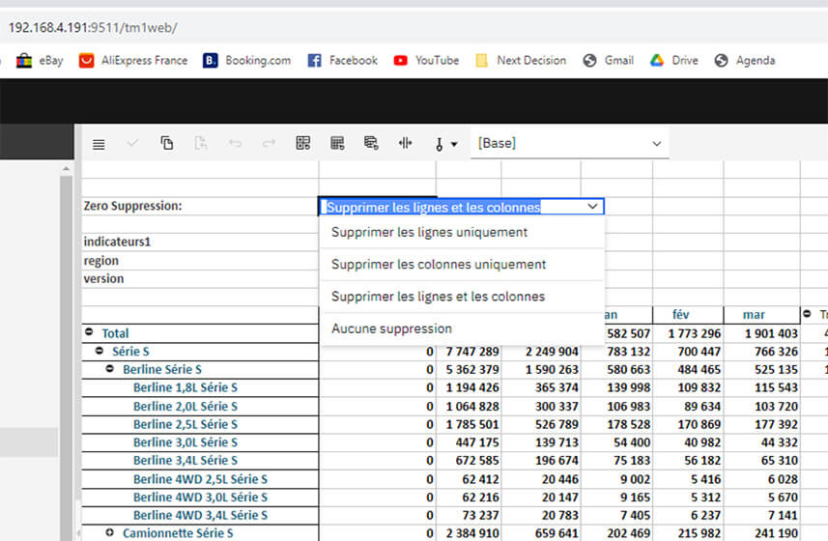This screenshot has height=541, width=828.
Task: Select the Série S row label
Action: point(130,352)
